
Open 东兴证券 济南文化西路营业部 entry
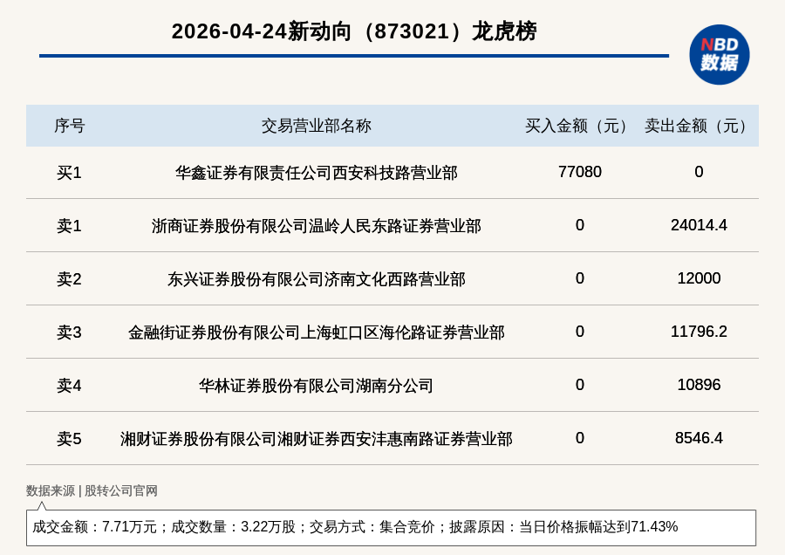(316, 279)
